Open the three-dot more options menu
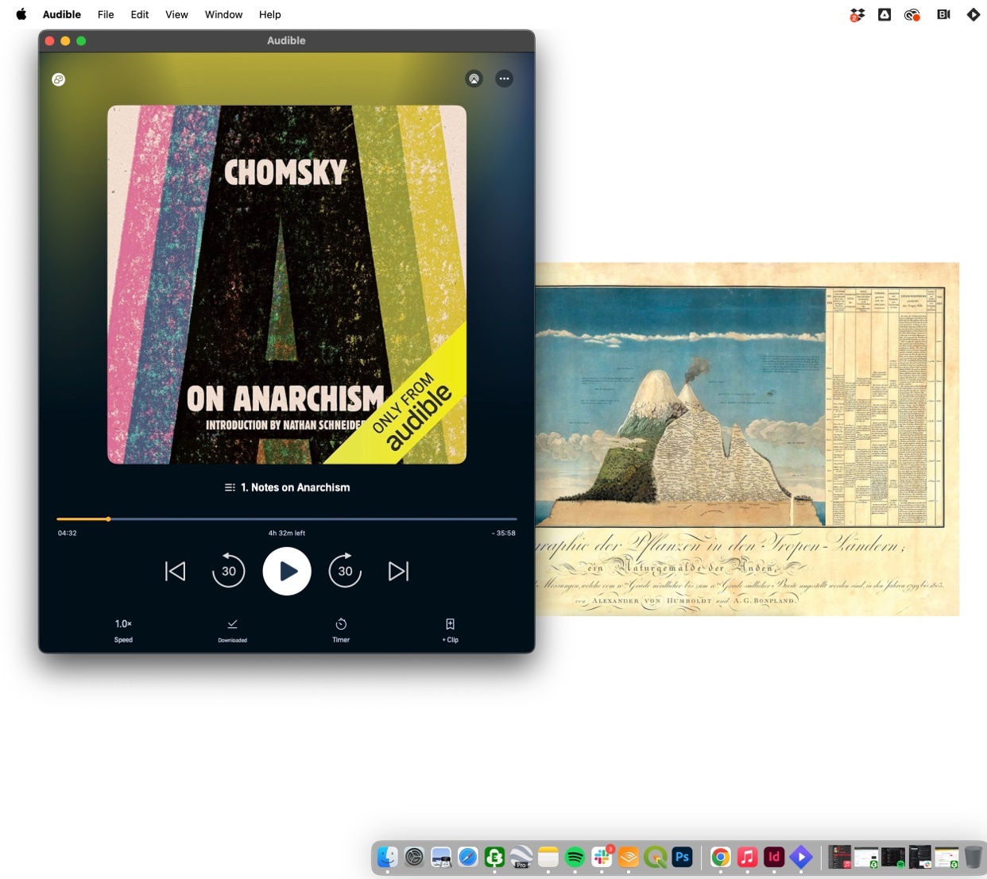987x879 pixels. (x=504, y=79)
